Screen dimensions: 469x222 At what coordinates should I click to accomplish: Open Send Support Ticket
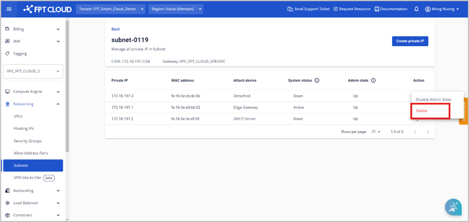point(308,9)
